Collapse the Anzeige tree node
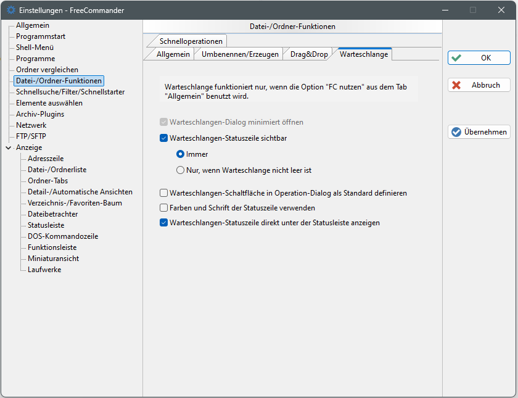 click(x=8, y=148)
